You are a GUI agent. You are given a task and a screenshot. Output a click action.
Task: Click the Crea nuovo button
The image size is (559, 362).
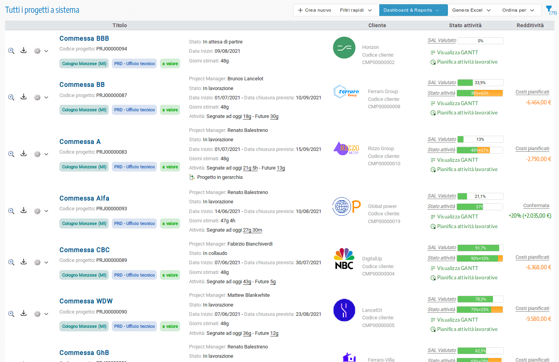coord(314,10)
